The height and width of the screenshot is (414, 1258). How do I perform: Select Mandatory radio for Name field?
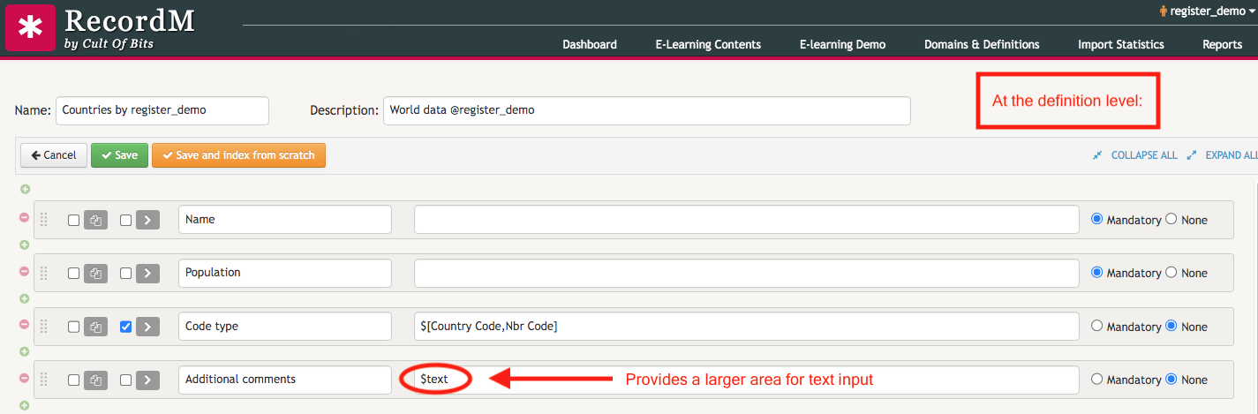click(x=1097, y=219)
